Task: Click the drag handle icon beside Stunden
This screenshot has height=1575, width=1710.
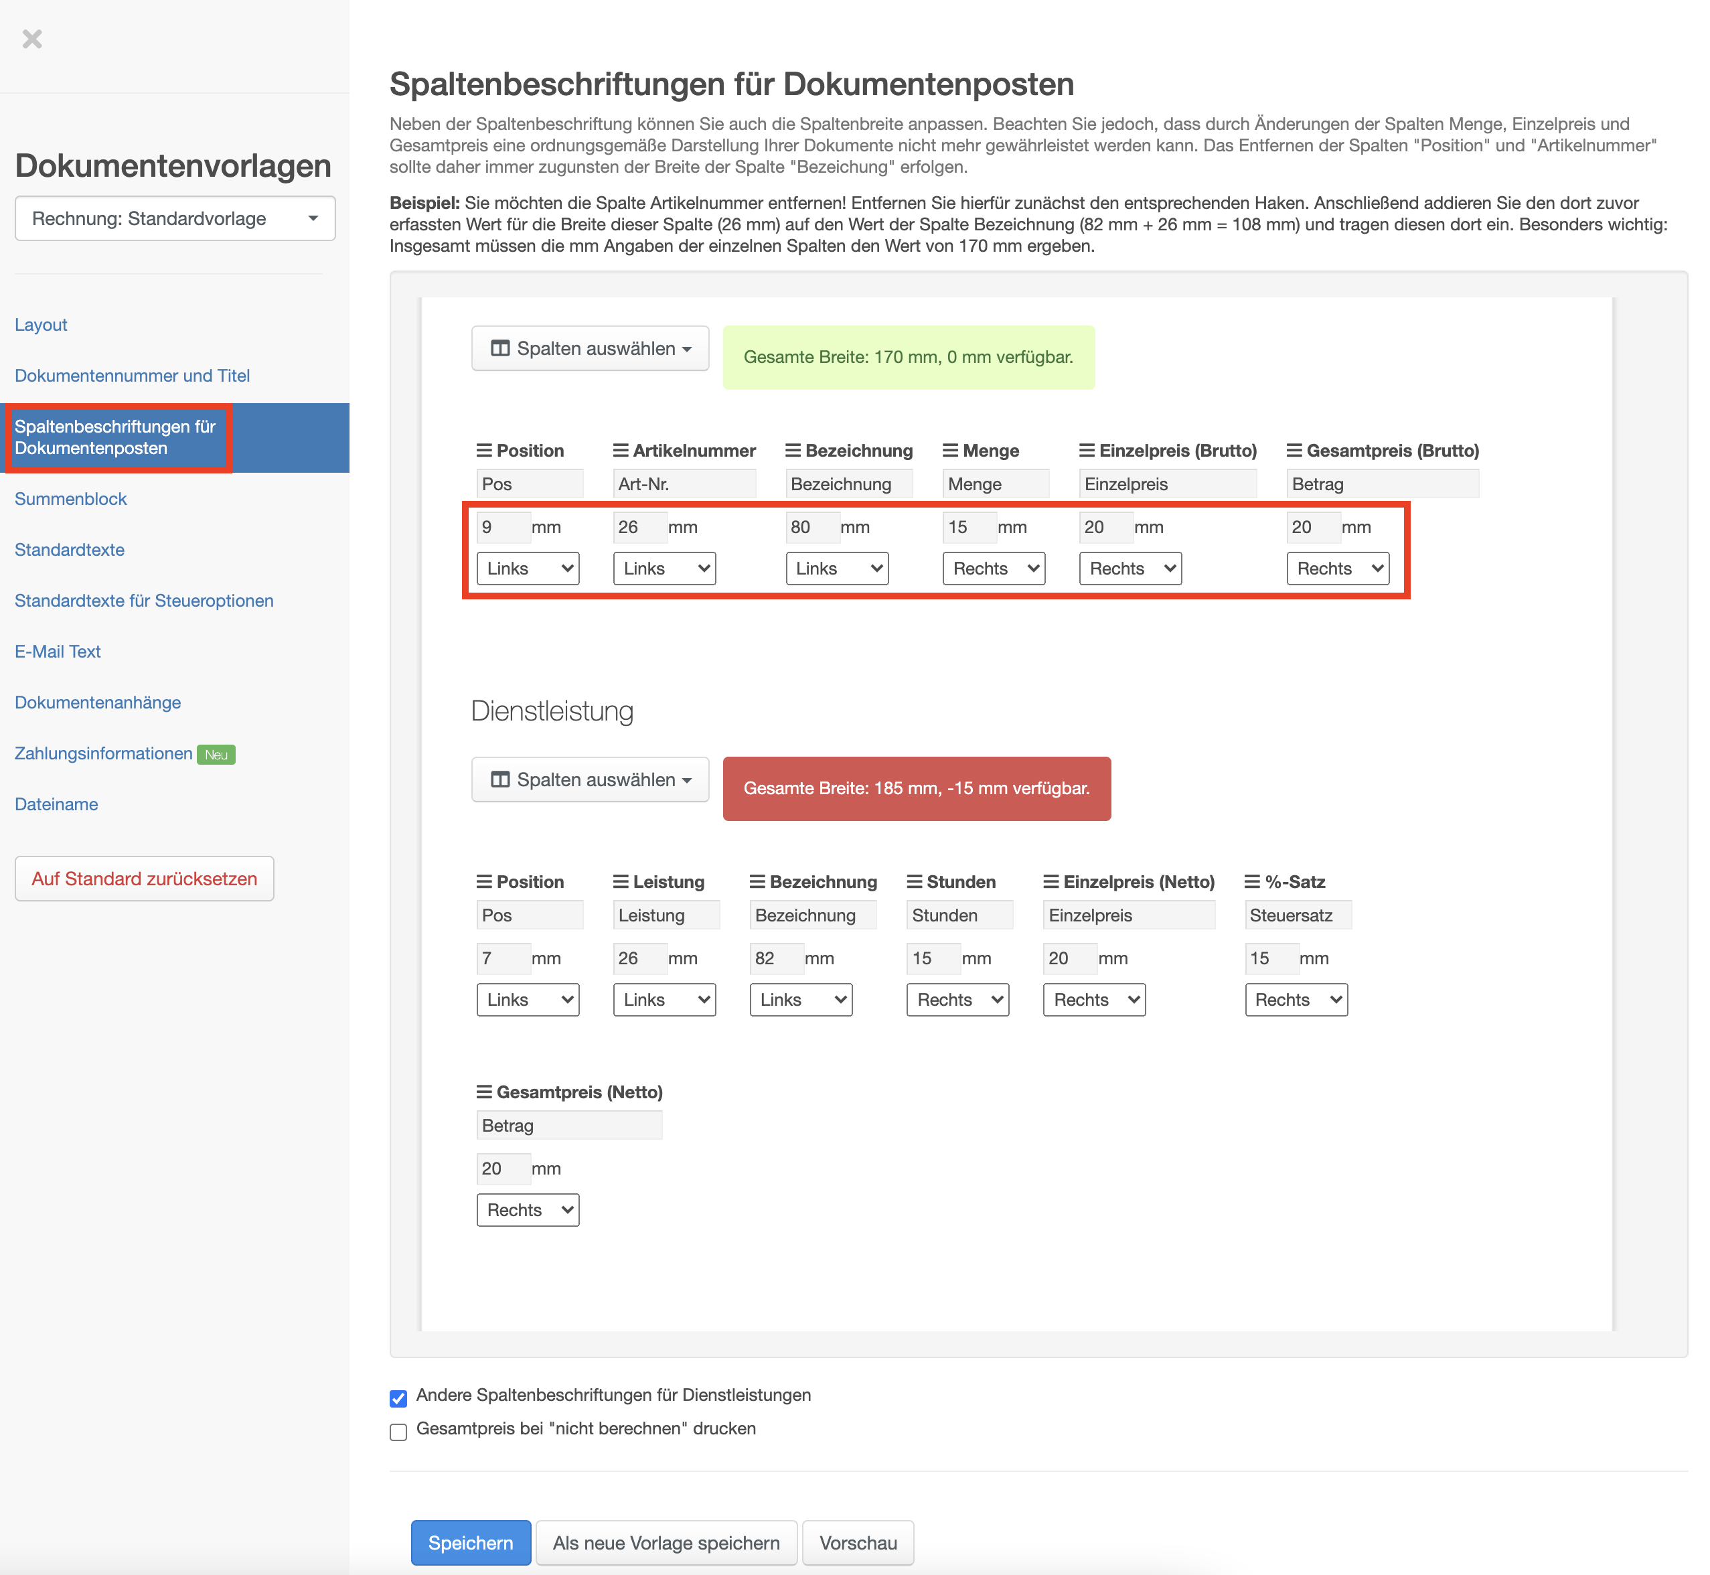Action: [x=914, y=881]
